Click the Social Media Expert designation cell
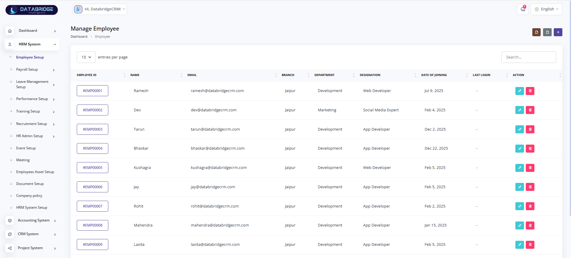571x258 pixels. 381,110
